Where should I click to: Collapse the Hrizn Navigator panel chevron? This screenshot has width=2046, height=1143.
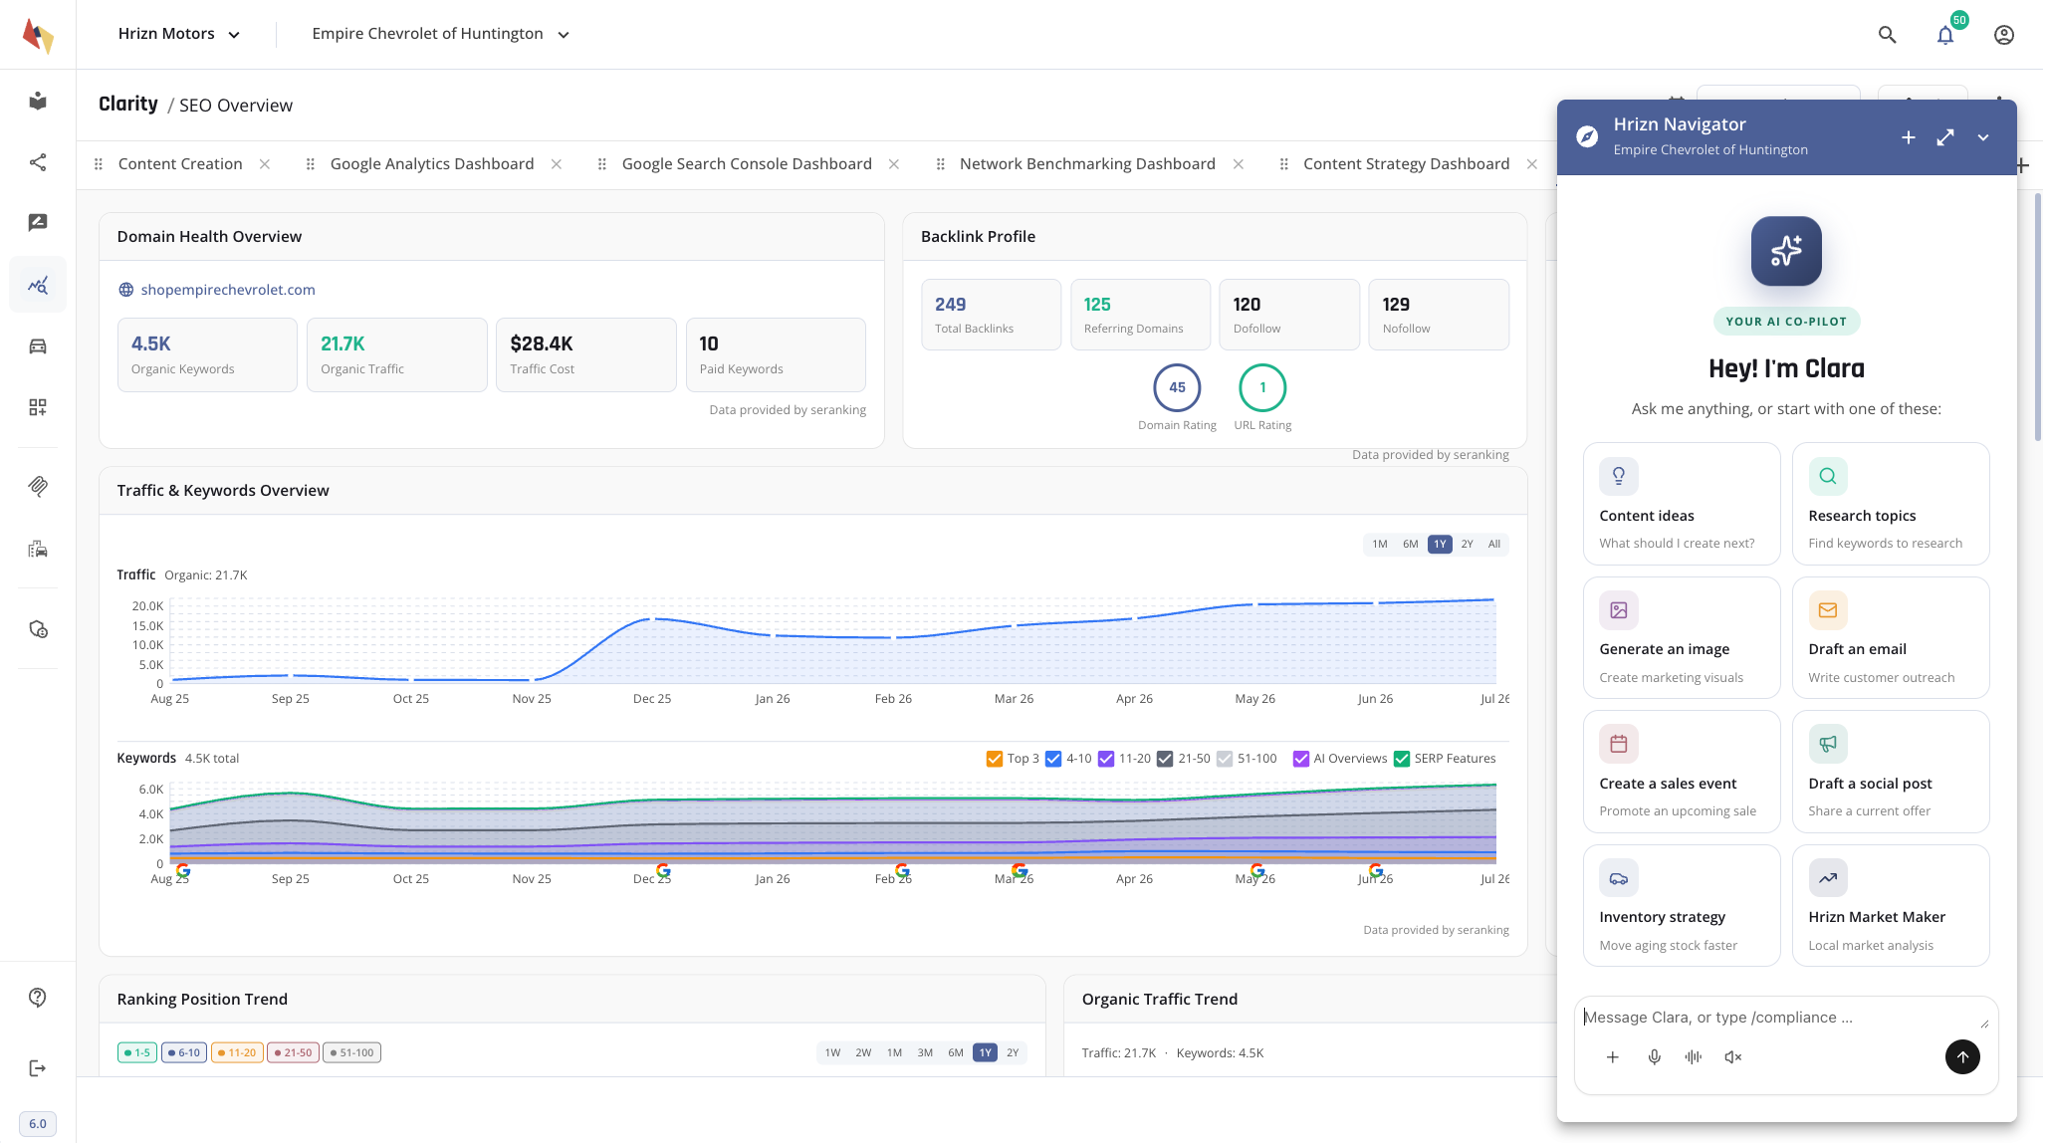pos(1983,137)
